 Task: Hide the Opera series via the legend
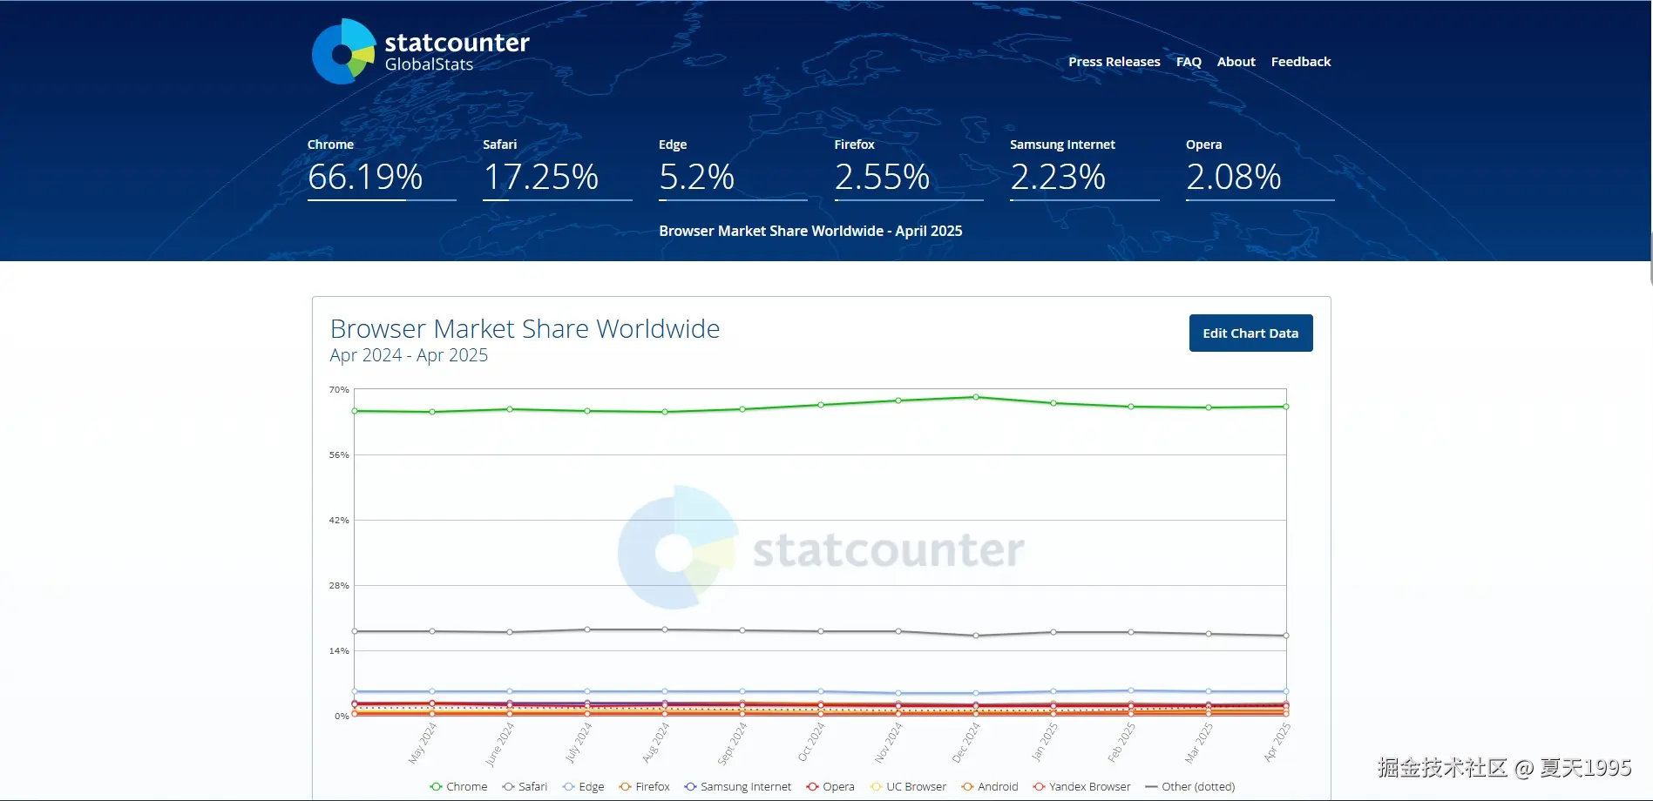coord(830,786)
